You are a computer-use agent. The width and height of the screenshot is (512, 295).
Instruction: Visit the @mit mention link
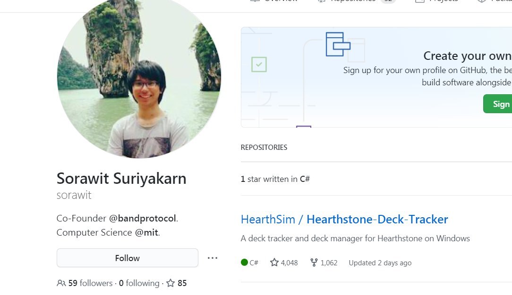click(146, 232)
